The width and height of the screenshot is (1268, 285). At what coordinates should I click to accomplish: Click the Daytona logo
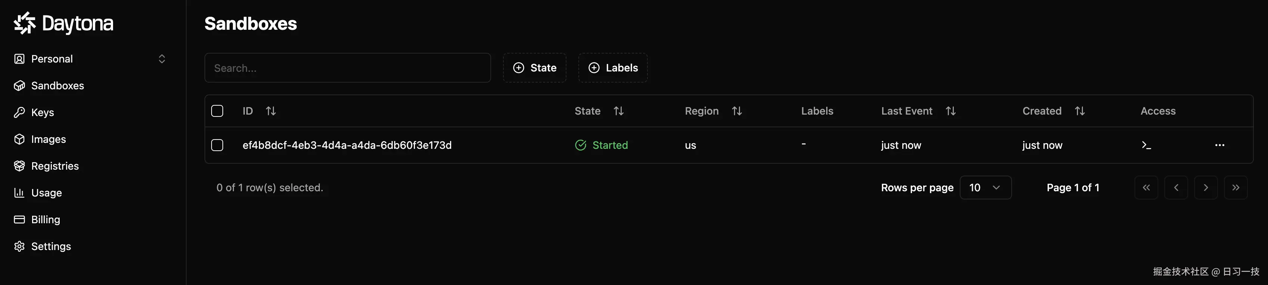[x=63, y=23]
